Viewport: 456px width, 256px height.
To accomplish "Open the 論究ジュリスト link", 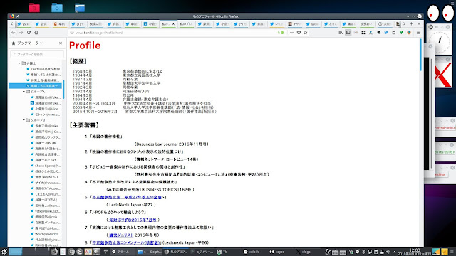I will point(121,235).
